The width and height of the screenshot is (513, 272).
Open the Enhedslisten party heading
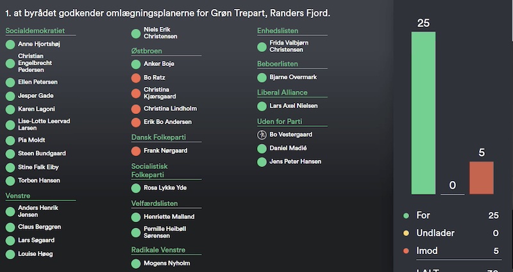point(278,31)
